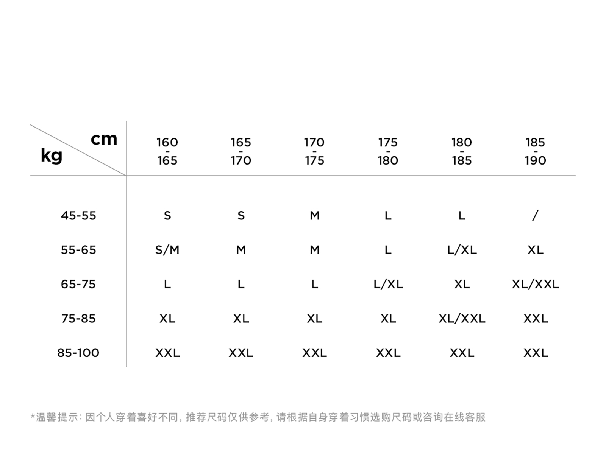Select L/XL in the 55-65 row
606x473 pixels.
pos(462,250)
